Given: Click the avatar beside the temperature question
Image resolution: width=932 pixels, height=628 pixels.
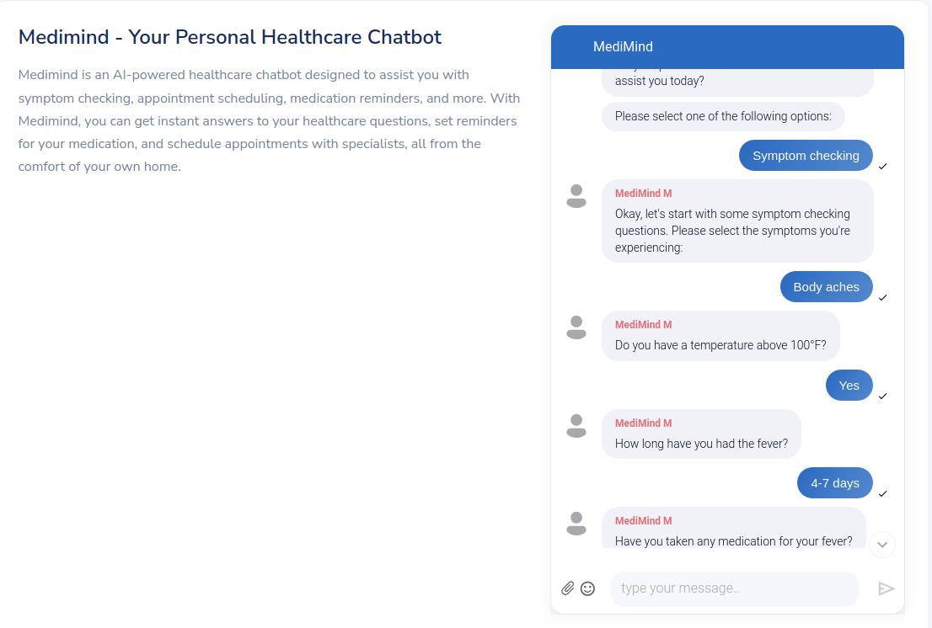Looking at the screenshot, I should (x=576, y=328).
